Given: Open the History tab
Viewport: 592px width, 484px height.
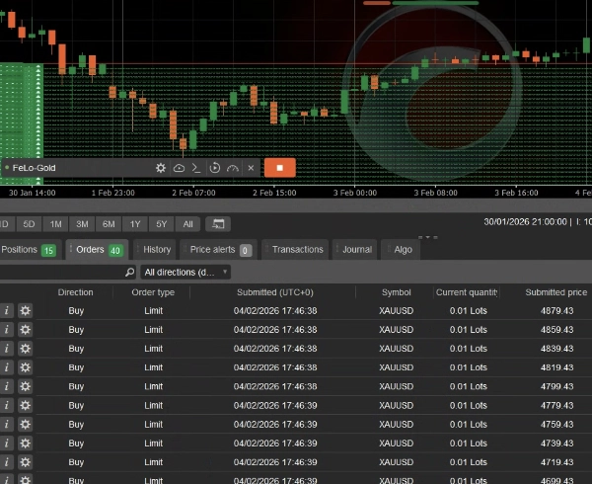Looking at the screenshot, I should tap(156, 250).
